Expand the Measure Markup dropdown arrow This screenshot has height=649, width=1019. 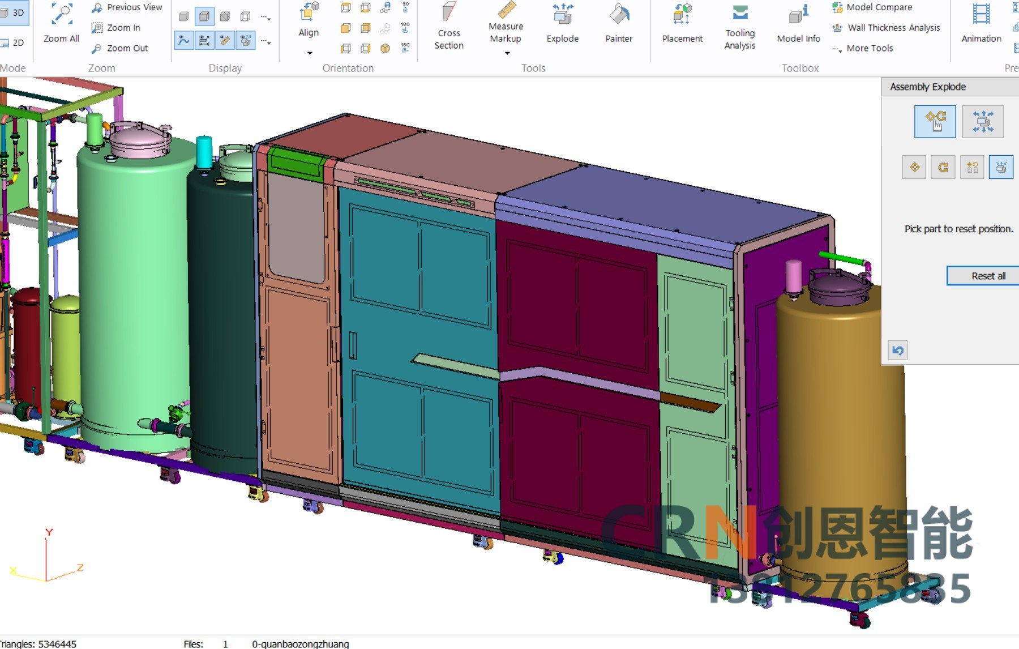tap(507, 53)
